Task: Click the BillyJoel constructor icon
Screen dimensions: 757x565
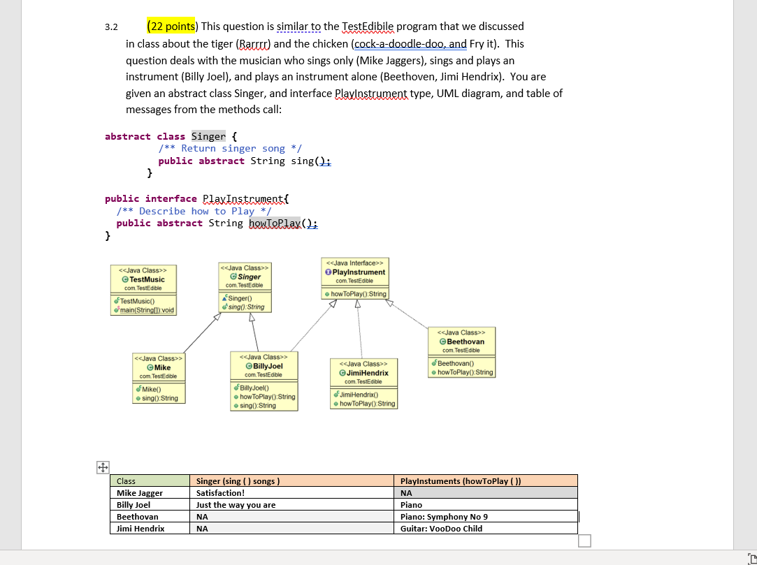Action: (237, 386)
